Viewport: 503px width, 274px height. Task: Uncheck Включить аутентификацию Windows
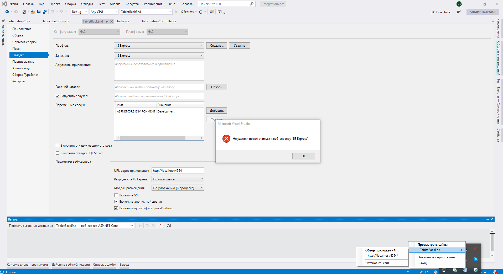coord(116,208)
